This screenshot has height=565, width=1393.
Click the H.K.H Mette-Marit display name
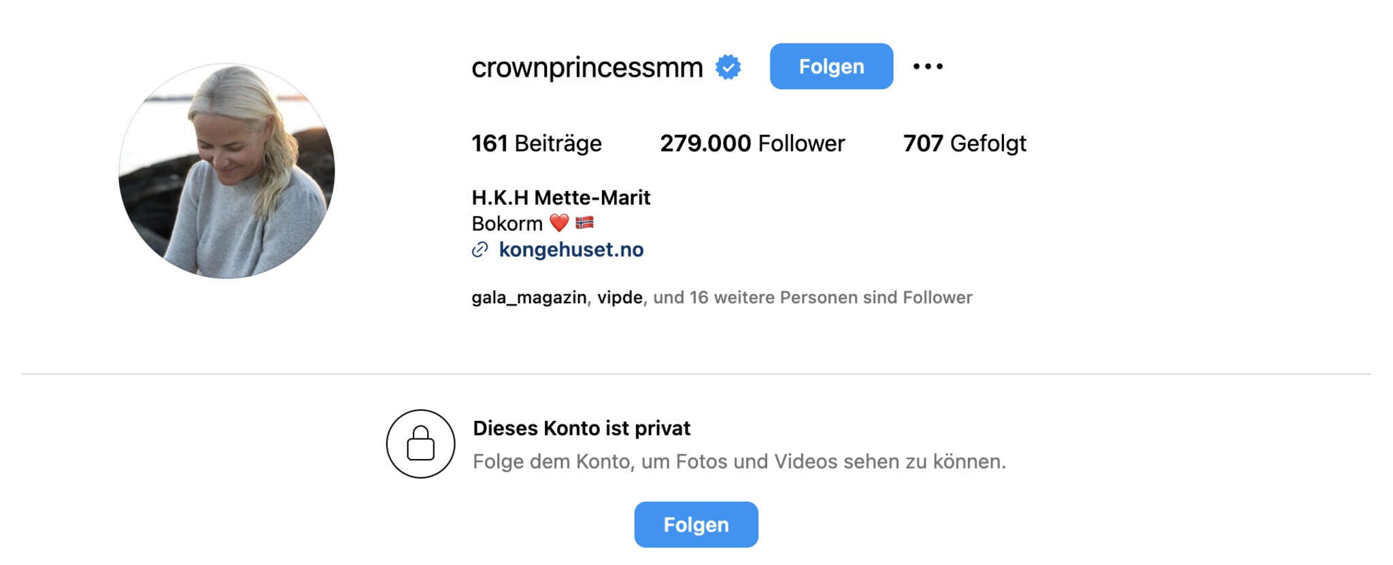(x=561, y=198)
